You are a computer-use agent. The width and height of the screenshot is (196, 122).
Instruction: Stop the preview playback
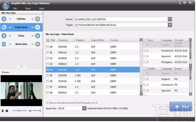[x=7, y=111]
